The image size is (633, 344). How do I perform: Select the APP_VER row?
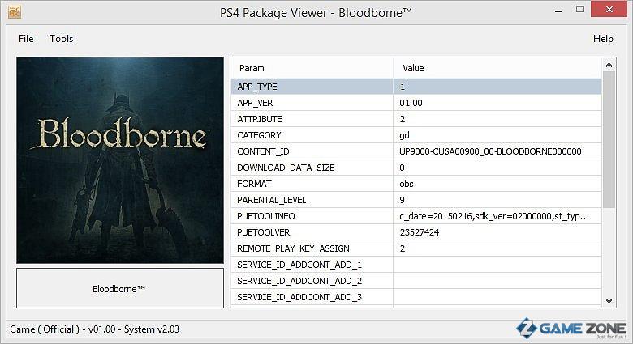tap(416, 103)
